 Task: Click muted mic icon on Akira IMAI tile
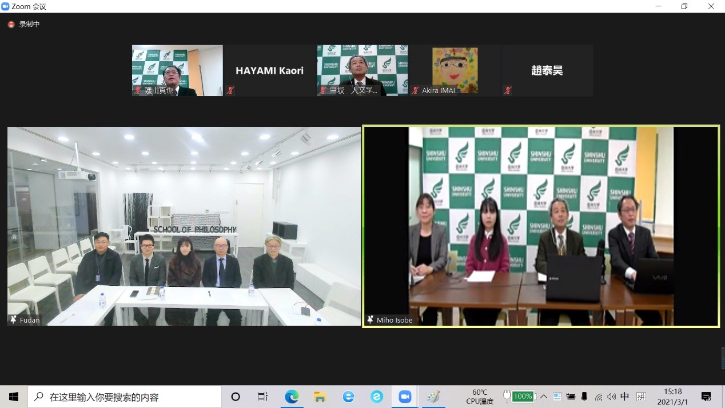tap(416, 90)
